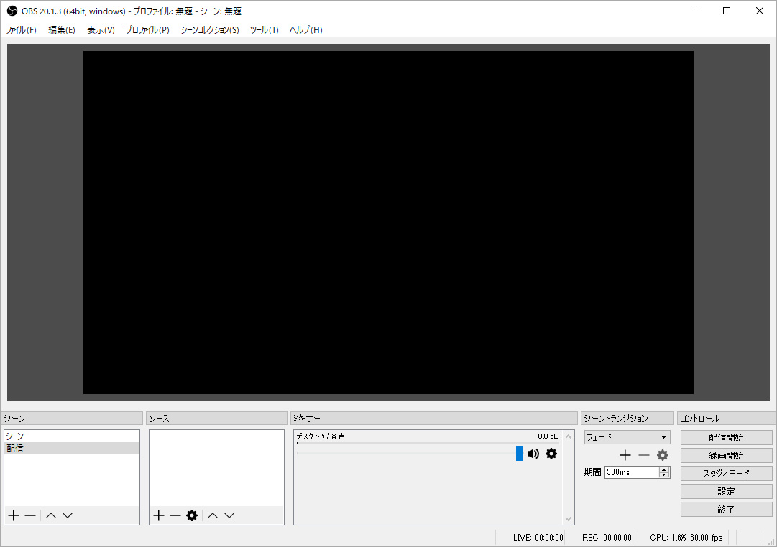Click the black preview canvas

388,223
